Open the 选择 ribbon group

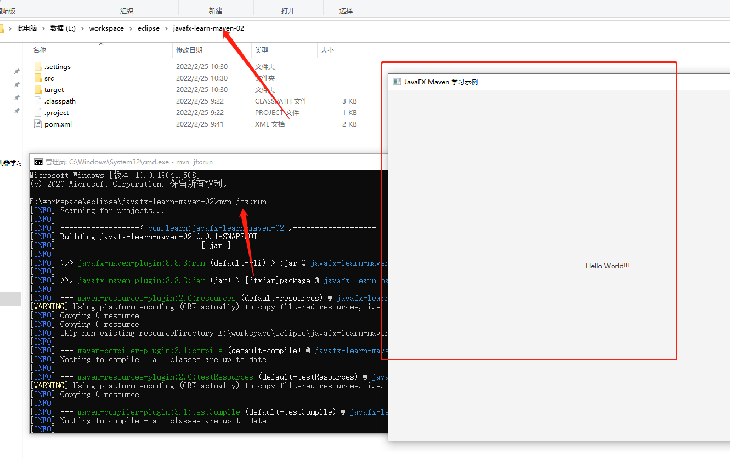(x=346, y=11)
